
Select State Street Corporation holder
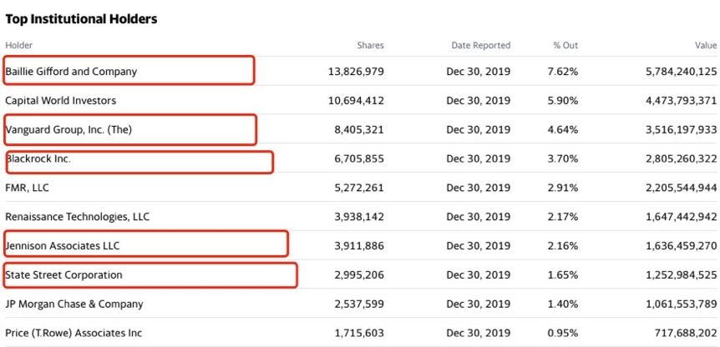63,274
